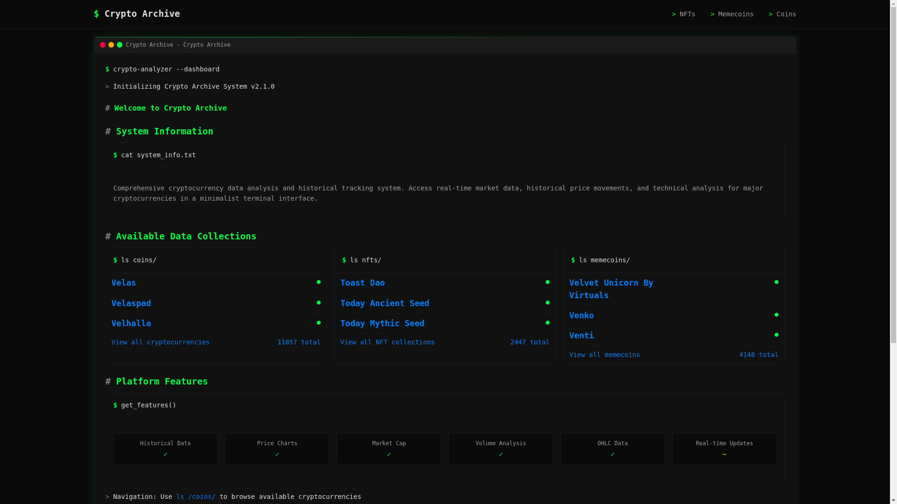This screenshot has width=897, height=504.
Task: View all cryptocurrencies link
Action: (160, 342)
